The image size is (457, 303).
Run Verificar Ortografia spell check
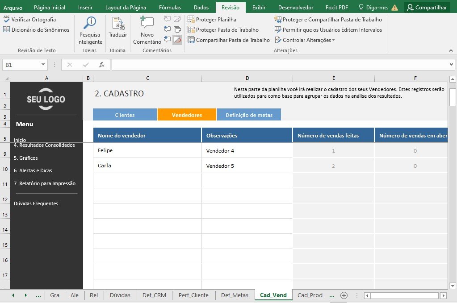[x=29, y=20]
